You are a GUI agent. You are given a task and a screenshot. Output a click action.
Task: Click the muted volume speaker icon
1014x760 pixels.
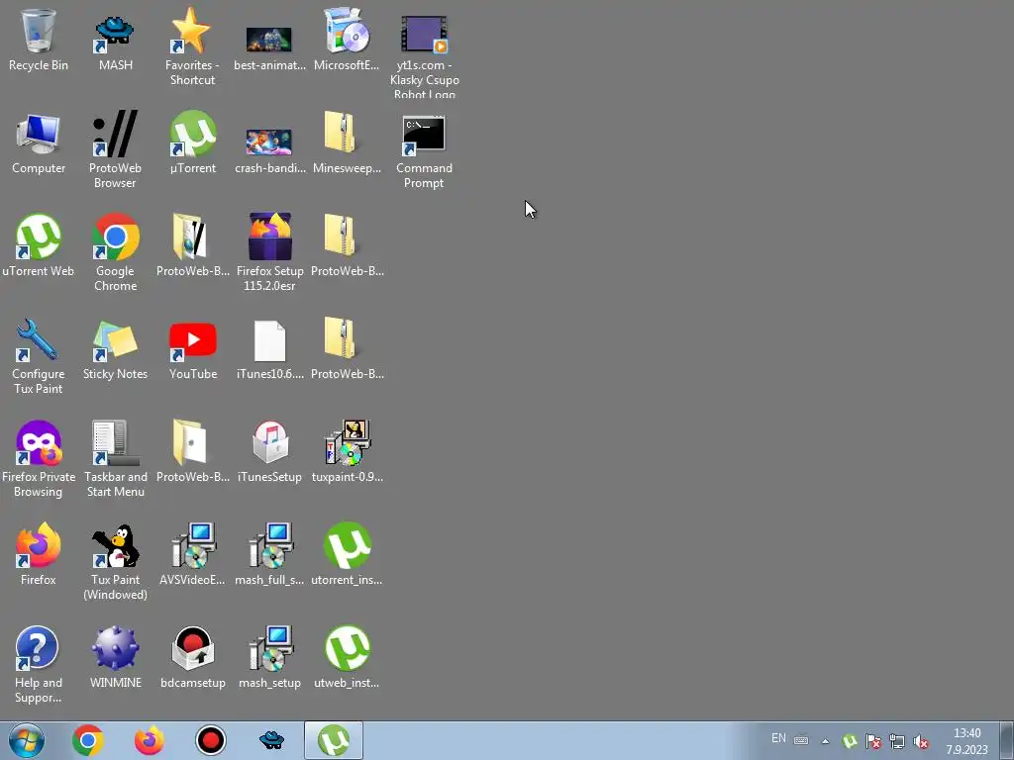[921, 741]
